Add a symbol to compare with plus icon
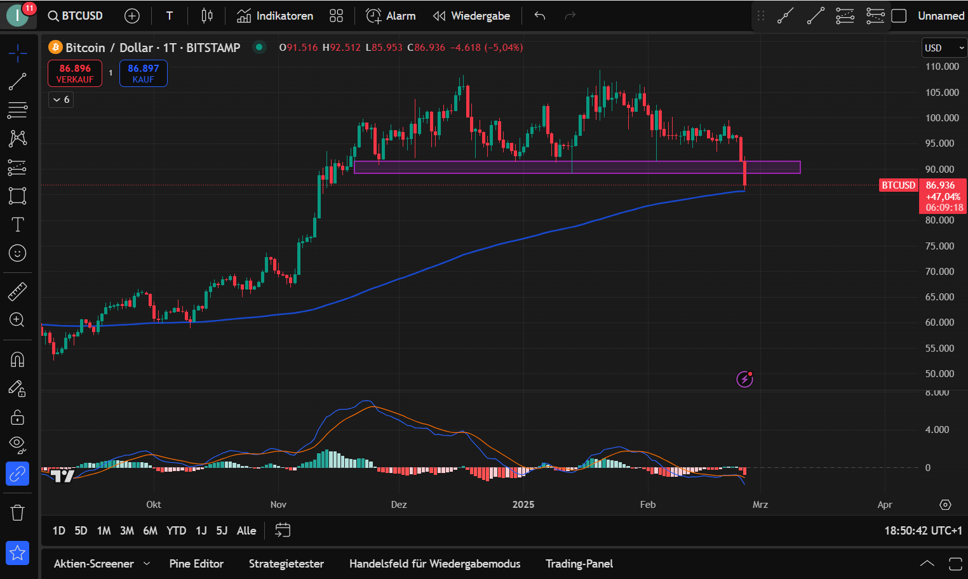This screenshot has height=579, width=968. [132, 16]
